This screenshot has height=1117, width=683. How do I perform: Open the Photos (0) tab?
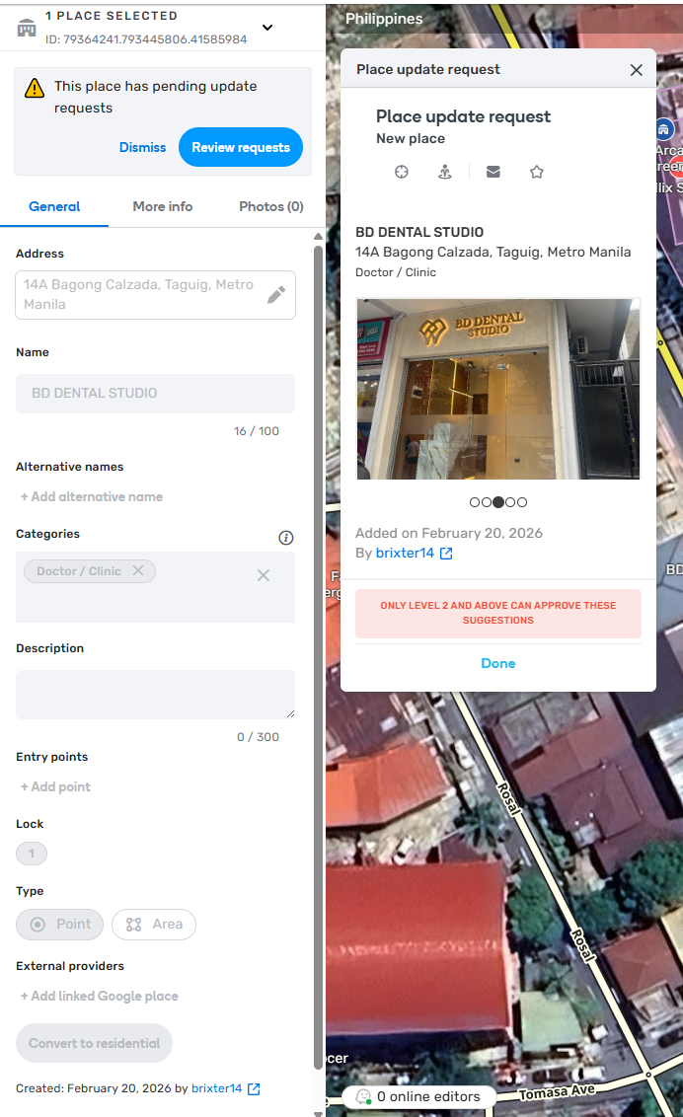click(x=270, y=206)
